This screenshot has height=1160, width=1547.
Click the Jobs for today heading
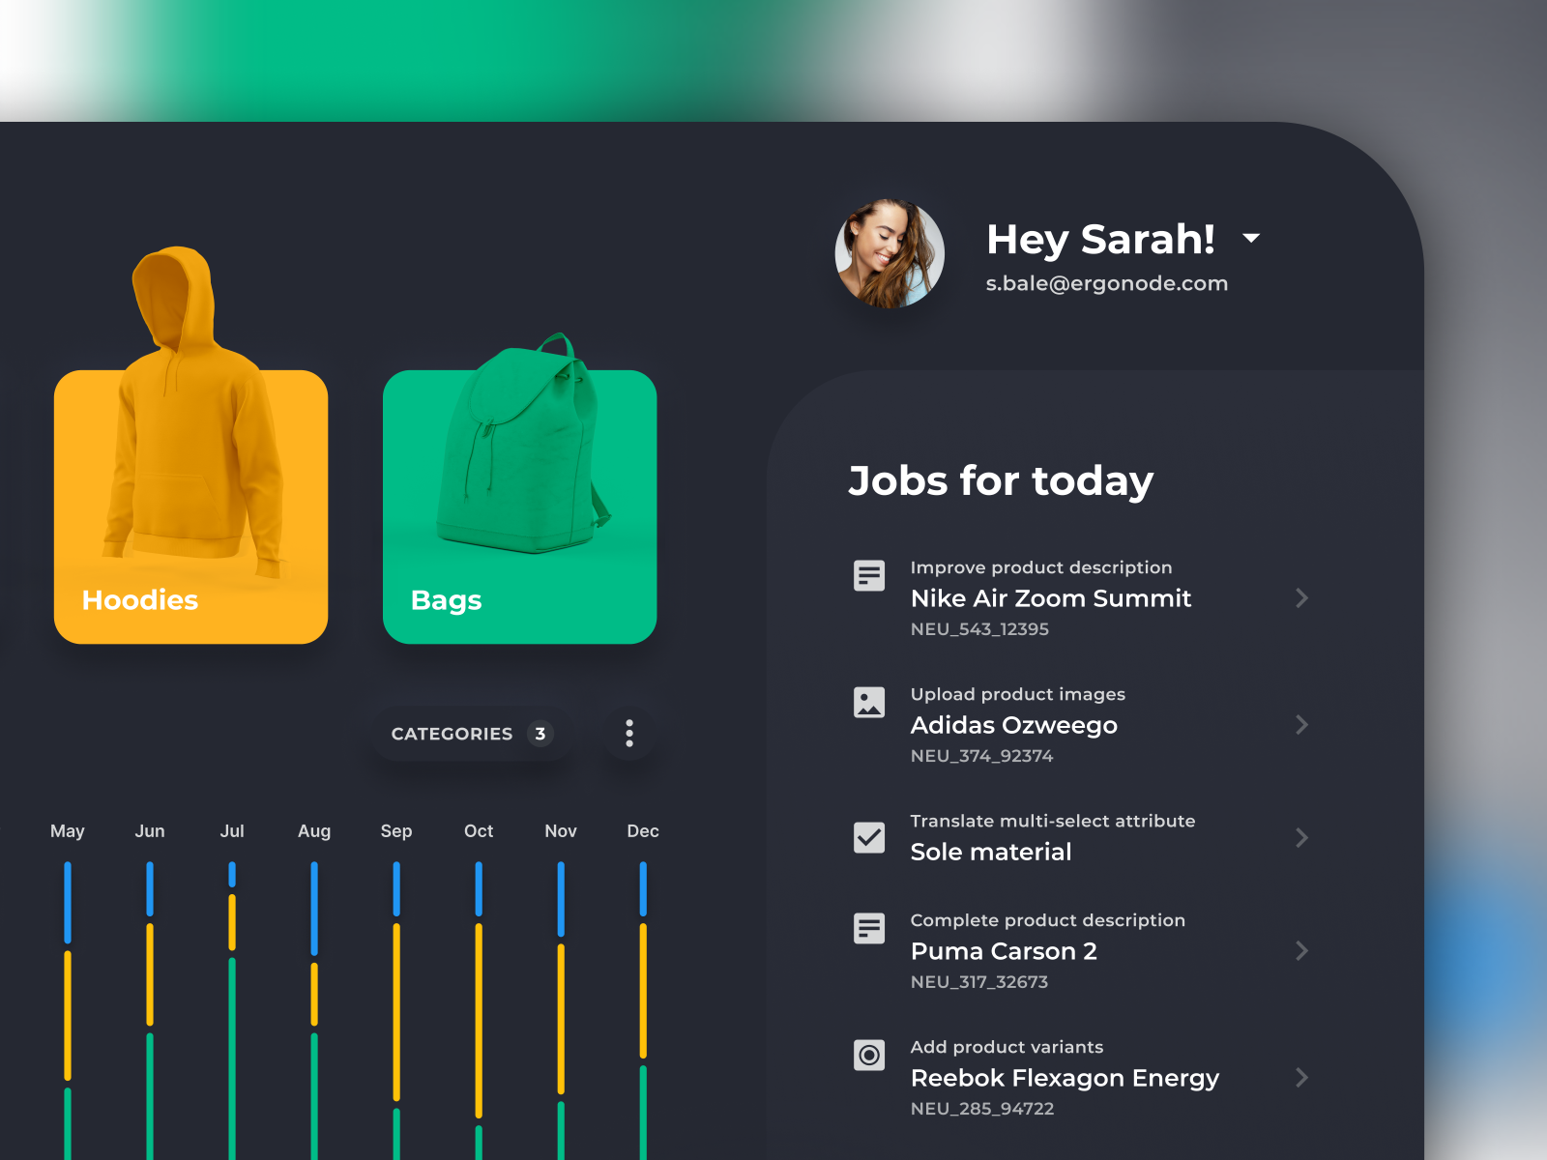pos(1001,480)
